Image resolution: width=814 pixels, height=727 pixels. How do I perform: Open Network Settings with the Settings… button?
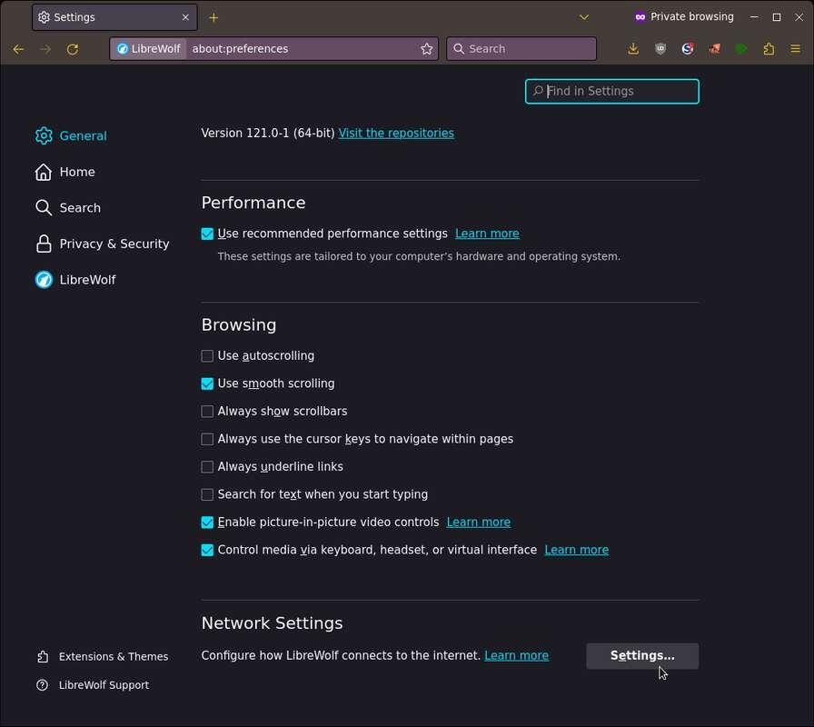coord(642,656)
